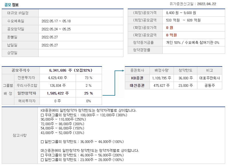
Task: Select 126,834 주 cell
Action: 58,86
